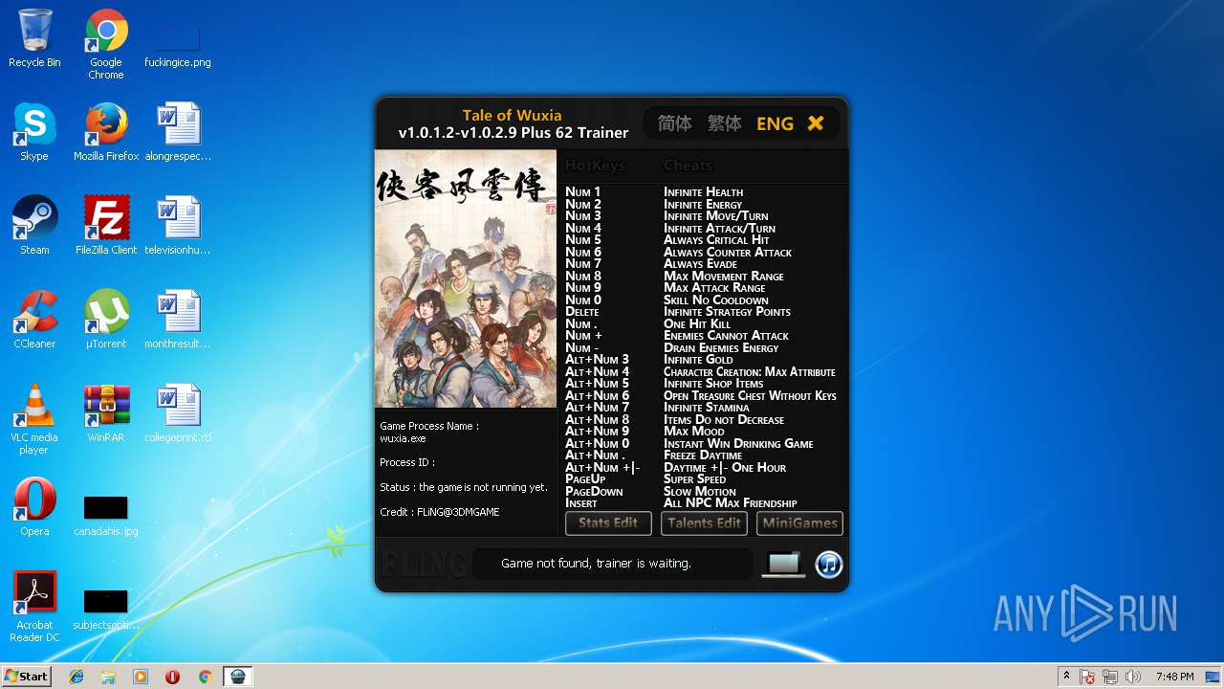Image resolution: width=1224 pixels, height=689 pixels.
Task: Open the Windows Start menu
Action: [x=26, y=677]
